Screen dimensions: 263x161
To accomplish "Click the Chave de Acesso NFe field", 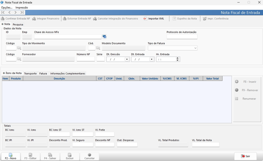I will point(68,37).
